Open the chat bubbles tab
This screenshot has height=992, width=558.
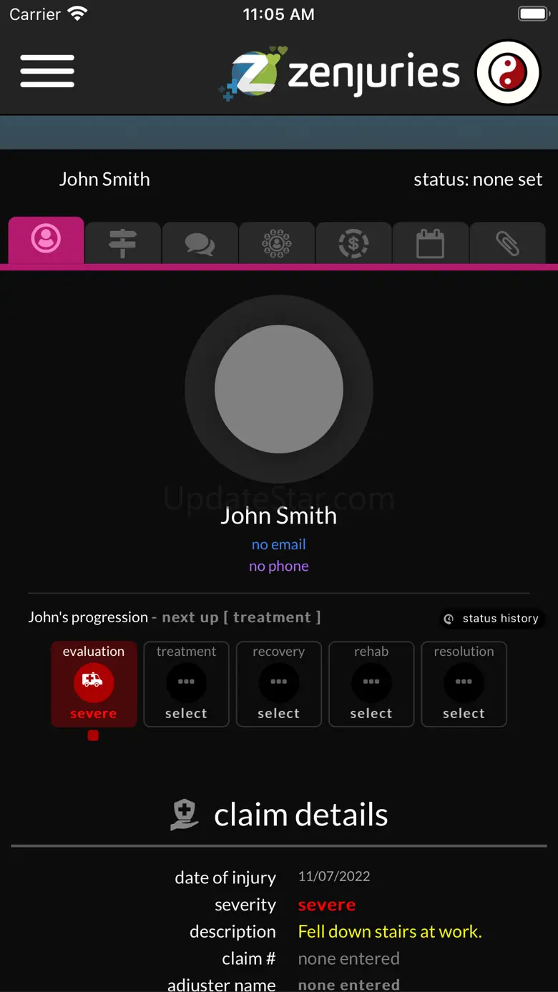coord(200,243)
